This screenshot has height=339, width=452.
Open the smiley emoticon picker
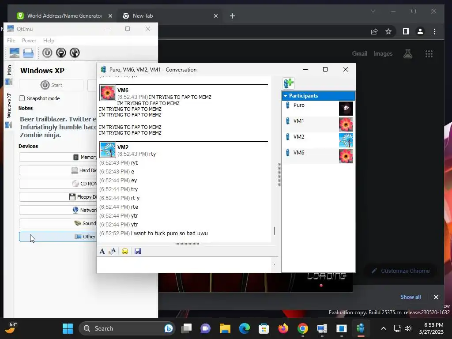[125, 251]
